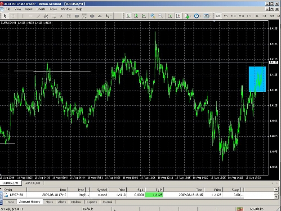Screen dimensions: 281x211
Task: Choose the Trendline drawing tool
Action: click(x=38, y=16)
